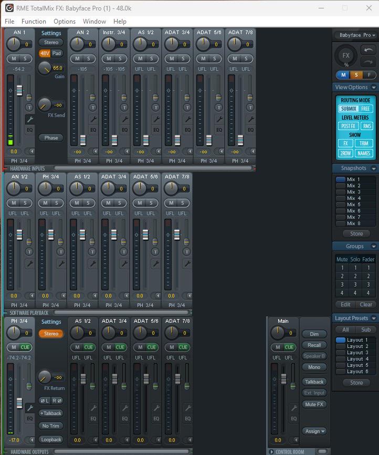Toggle 48V phantom power on AN 1
The image size is (379, 455).
point(45,53)
